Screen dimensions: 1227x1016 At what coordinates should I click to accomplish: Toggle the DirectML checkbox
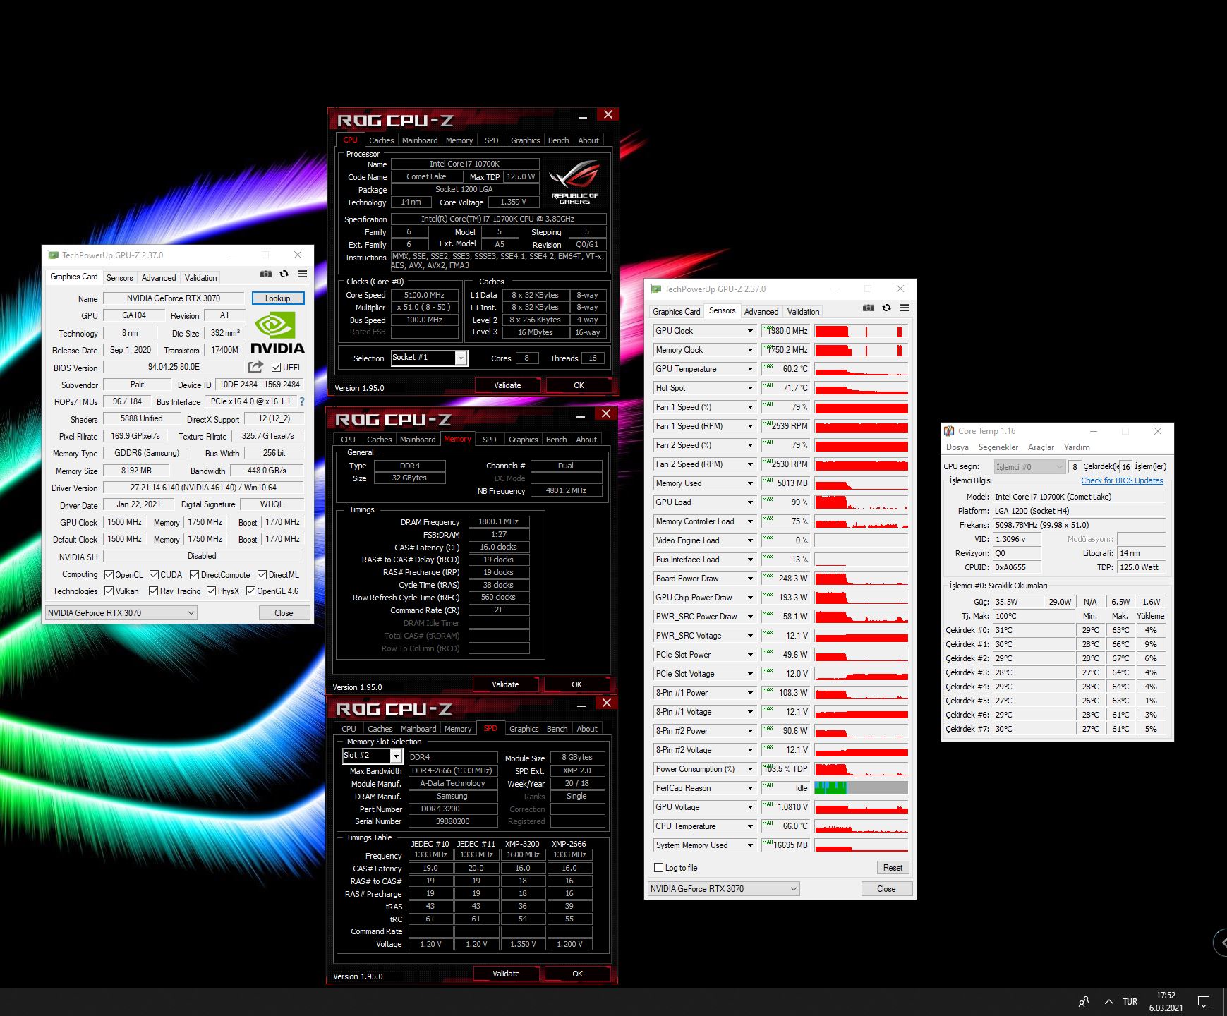pyautogui.click(x=262, y=575)
